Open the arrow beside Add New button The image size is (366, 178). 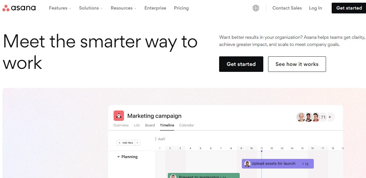(x=138, y=143)
